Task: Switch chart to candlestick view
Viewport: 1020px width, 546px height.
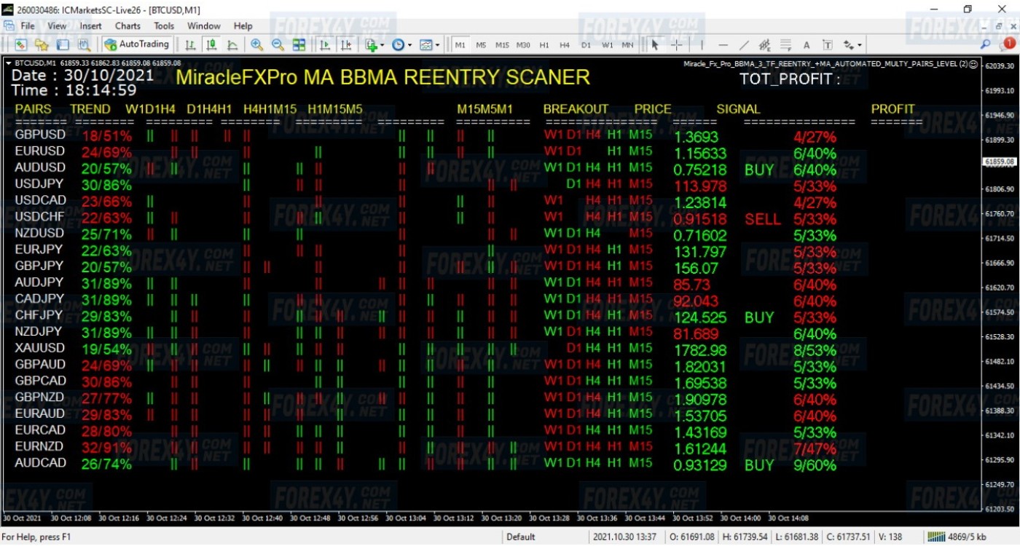Action: coord(211,44)
